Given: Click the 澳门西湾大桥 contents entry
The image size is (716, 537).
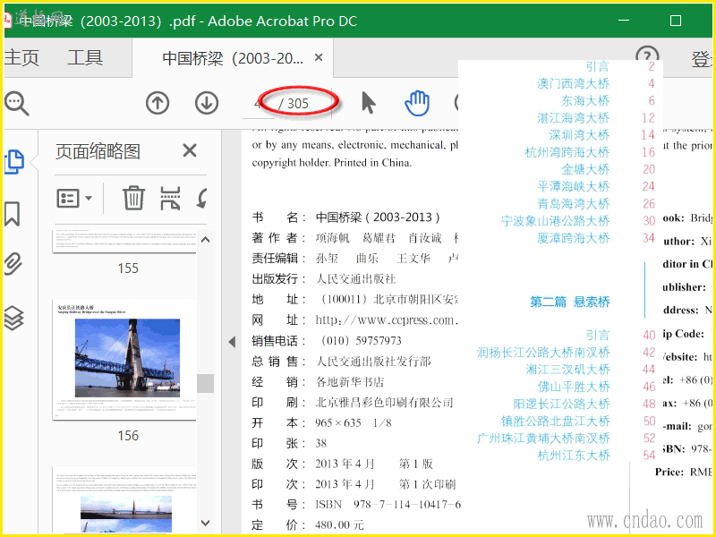Looking at the screenshot, I should pos(573,83).
